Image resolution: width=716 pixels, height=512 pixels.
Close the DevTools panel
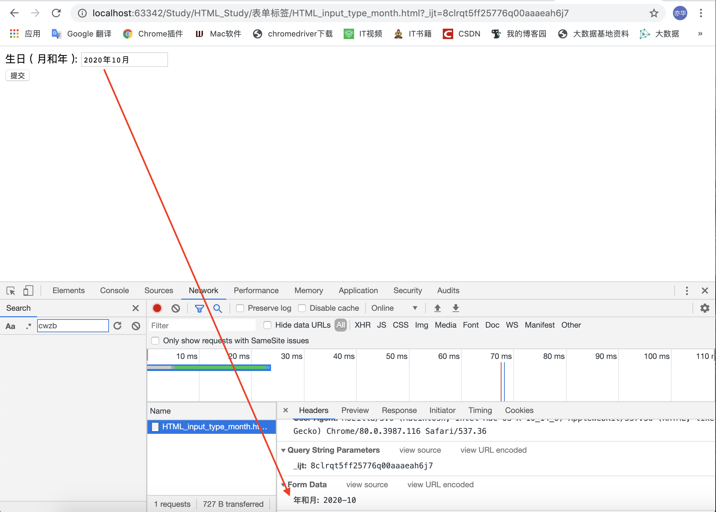705,291
